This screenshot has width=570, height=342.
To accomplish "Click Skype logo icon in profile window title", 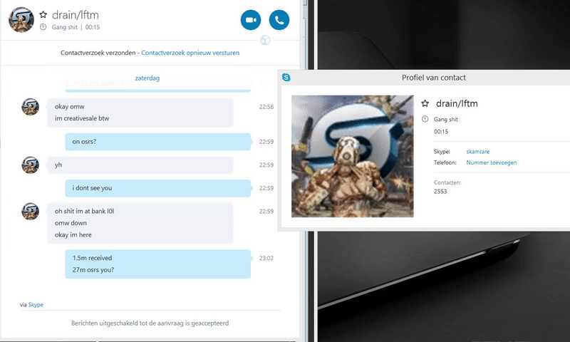I will click(x=286, y=78).
